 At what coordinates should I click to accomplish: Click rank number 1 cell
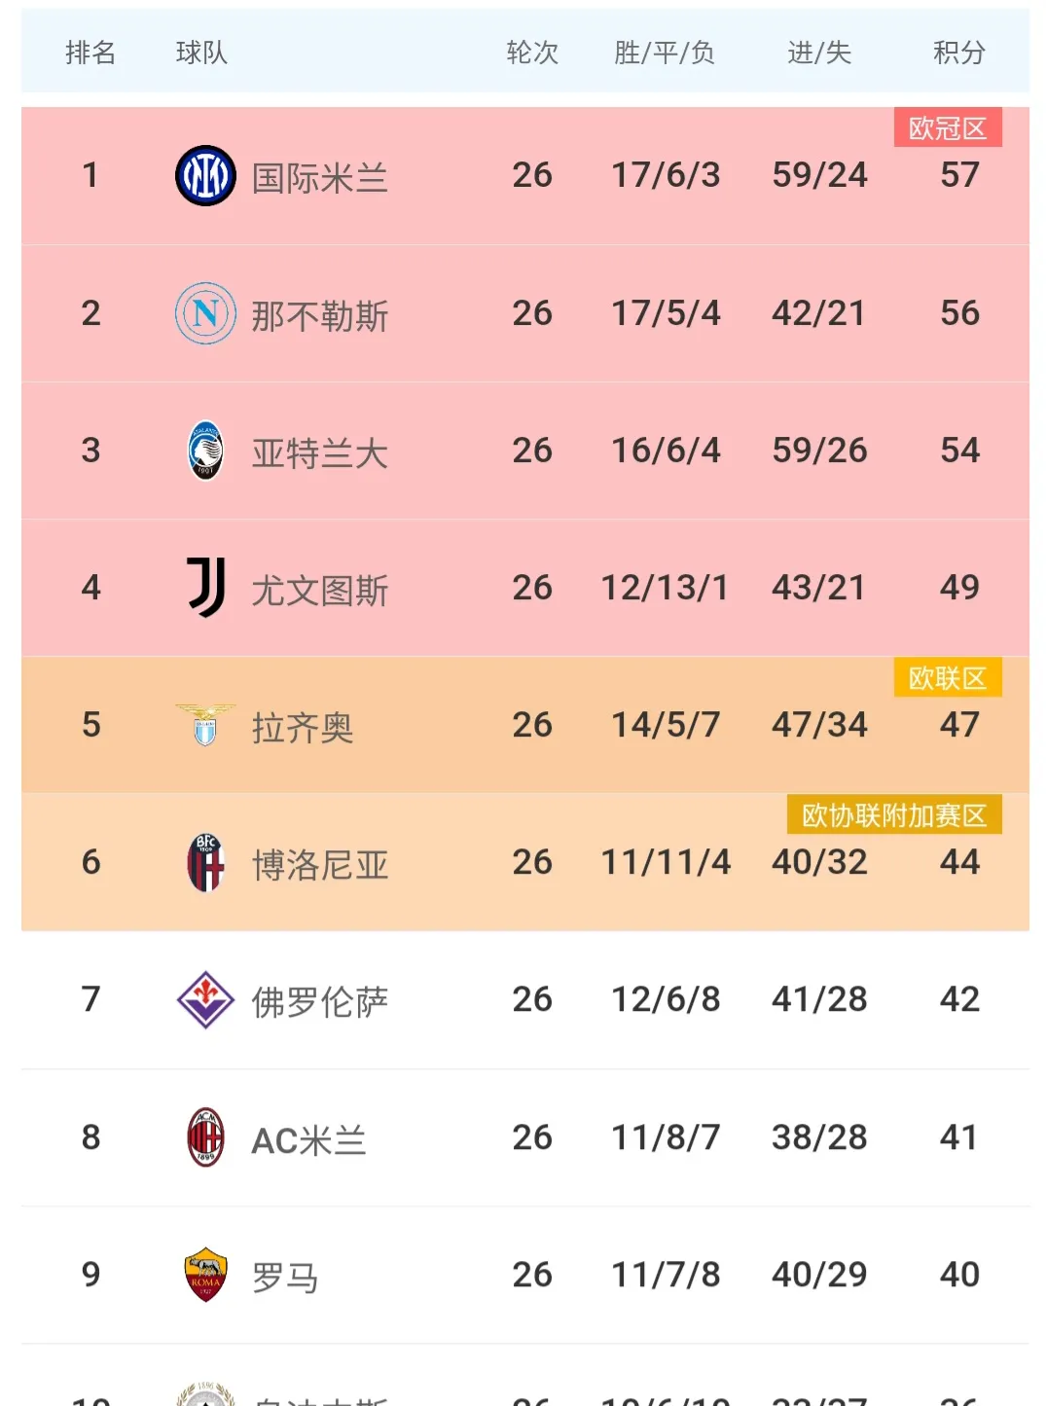90,175
